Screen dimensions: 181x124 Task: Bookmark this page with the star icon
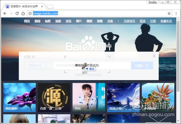[x=169, y=13]
